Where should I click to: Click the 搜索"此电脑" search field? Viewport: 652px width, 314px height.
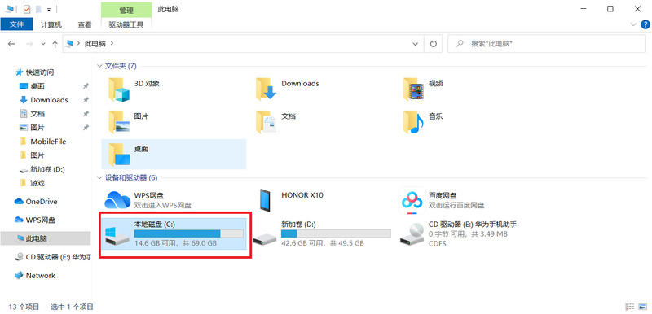(547, 44)
